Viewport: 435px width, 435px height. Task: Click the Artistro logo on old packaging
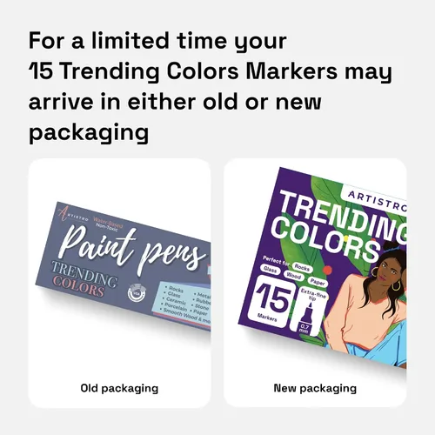(72, 215)
